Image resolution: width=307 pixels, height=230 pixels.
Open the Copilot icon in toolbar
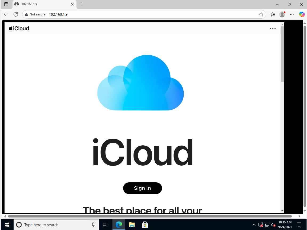[302, 14]
